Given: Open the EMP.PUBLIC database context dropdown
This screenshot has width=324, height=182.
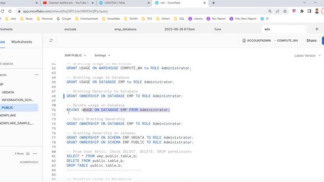Looking at the screenshot, I should coord(75,56).
